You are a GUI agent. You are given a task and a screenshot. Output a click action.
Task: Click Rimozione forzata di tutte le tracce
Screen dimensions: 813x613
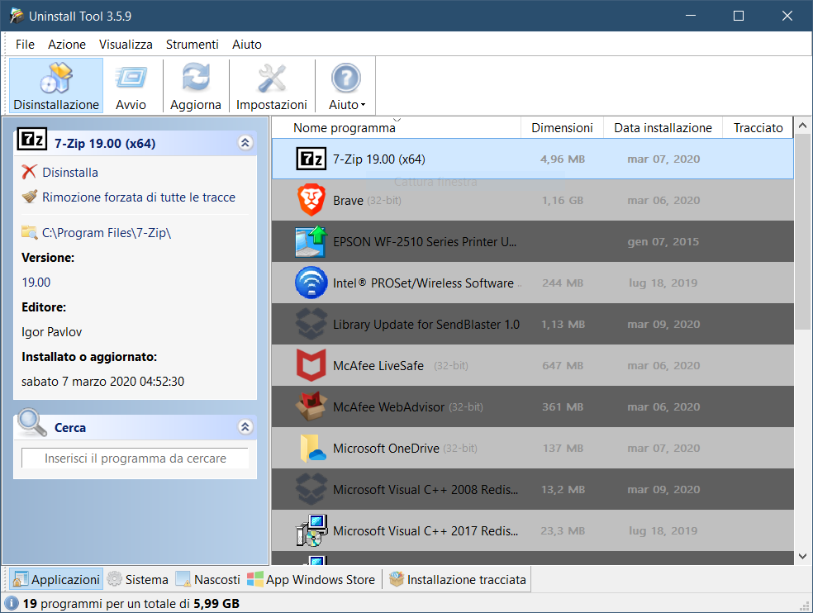tap(139, 197)
